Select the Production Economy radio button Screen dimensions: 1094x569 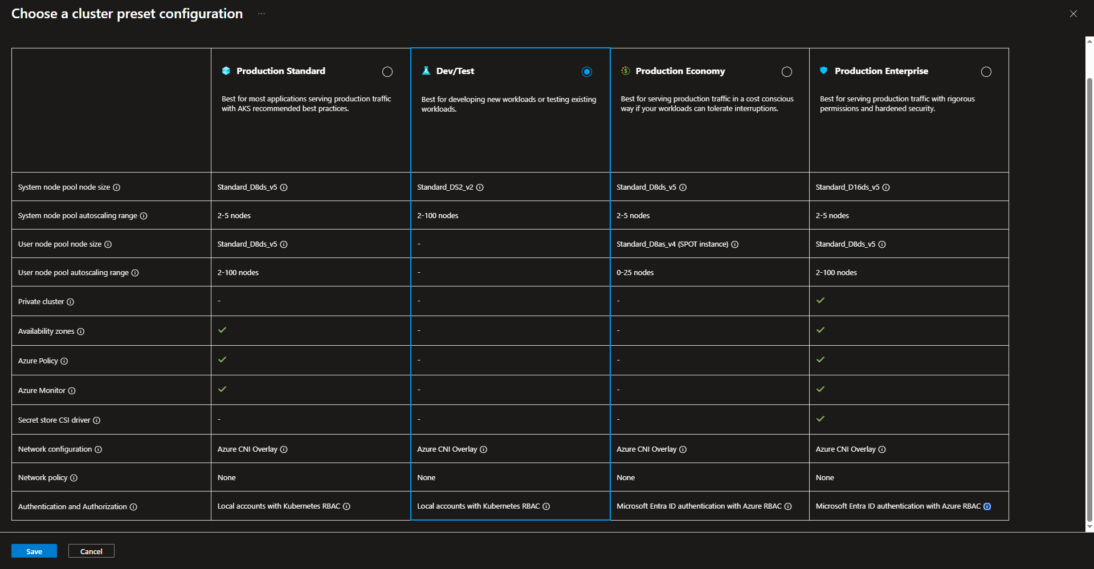click(787, 72)
